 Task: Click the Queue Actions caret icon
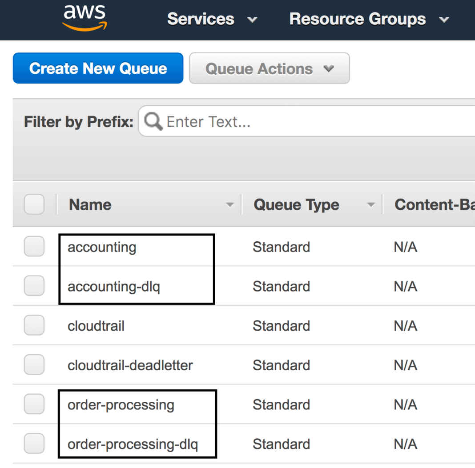tap(329, 69)
